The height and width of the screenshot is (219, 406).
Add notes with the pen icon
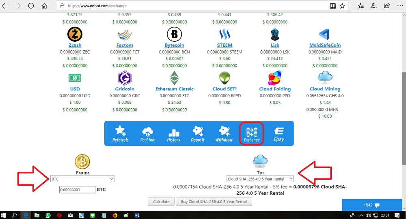tap(374, 6)
